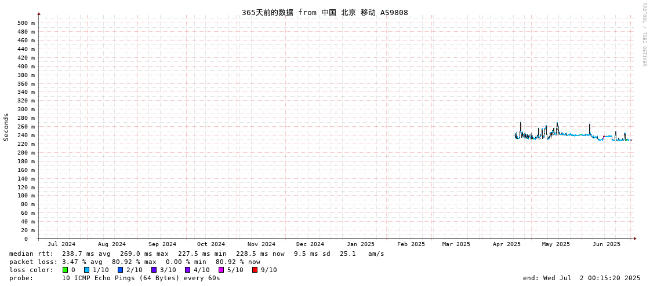650x286 pixels.
Task: Click the 400 m y-axis value
Action: point(26,66)
